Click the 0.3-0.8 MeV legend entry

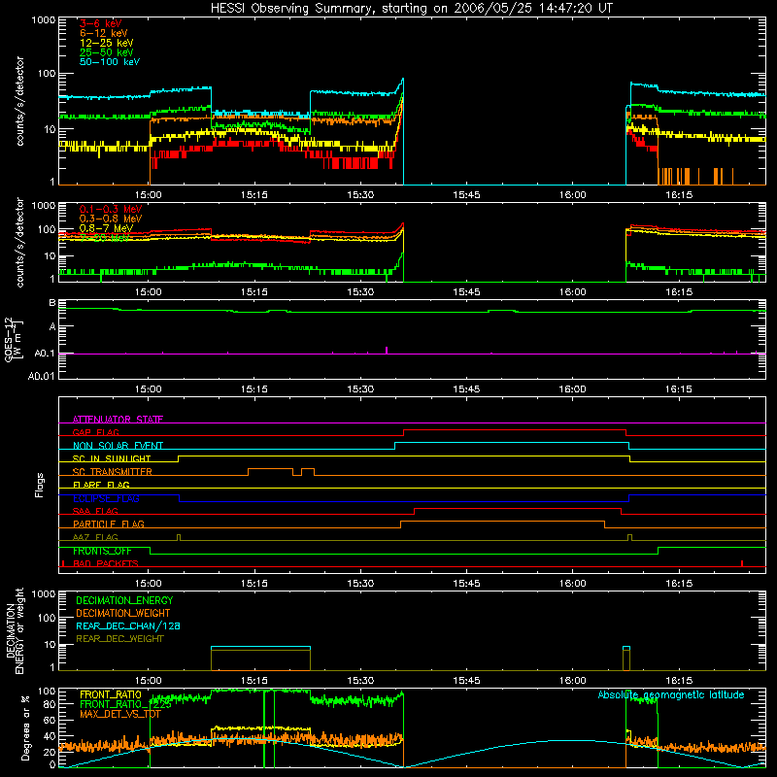[x=110, y=219]
